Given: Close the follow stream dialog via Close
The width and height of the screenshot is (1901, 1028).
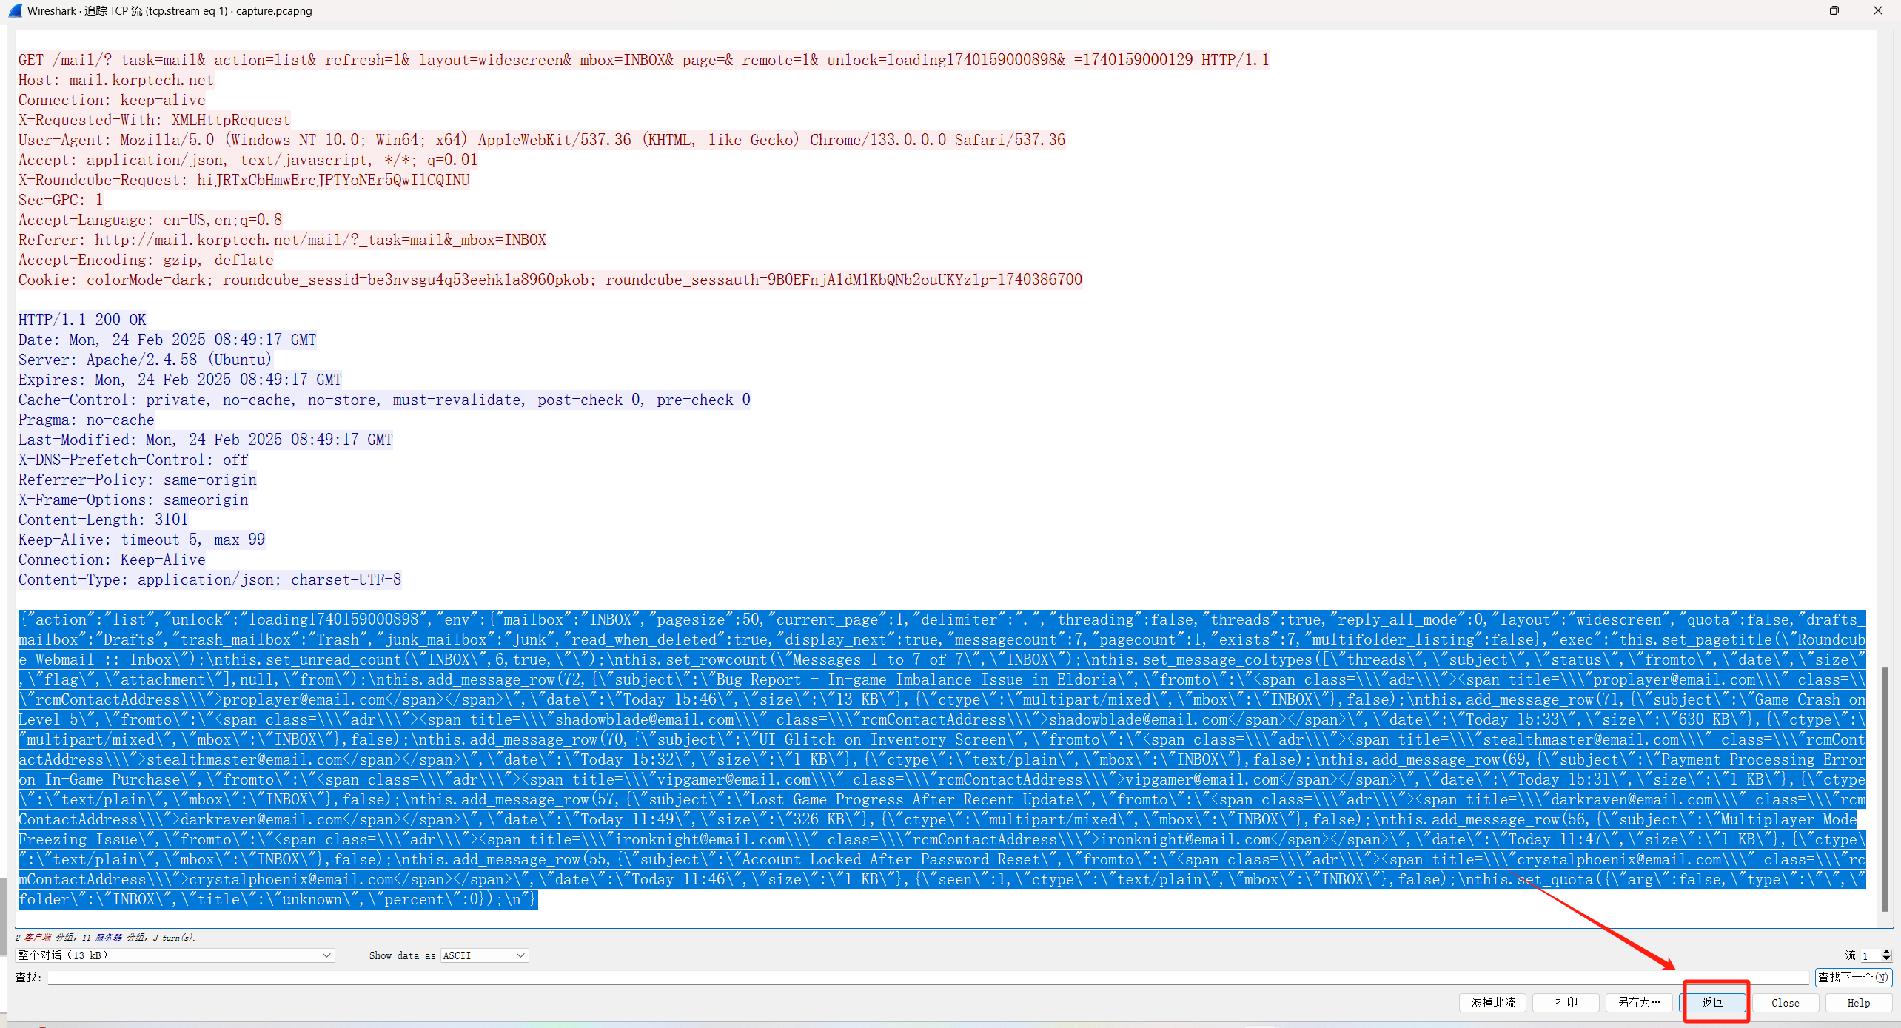Looking at the screenshot, I should tap(1785, 1003).
